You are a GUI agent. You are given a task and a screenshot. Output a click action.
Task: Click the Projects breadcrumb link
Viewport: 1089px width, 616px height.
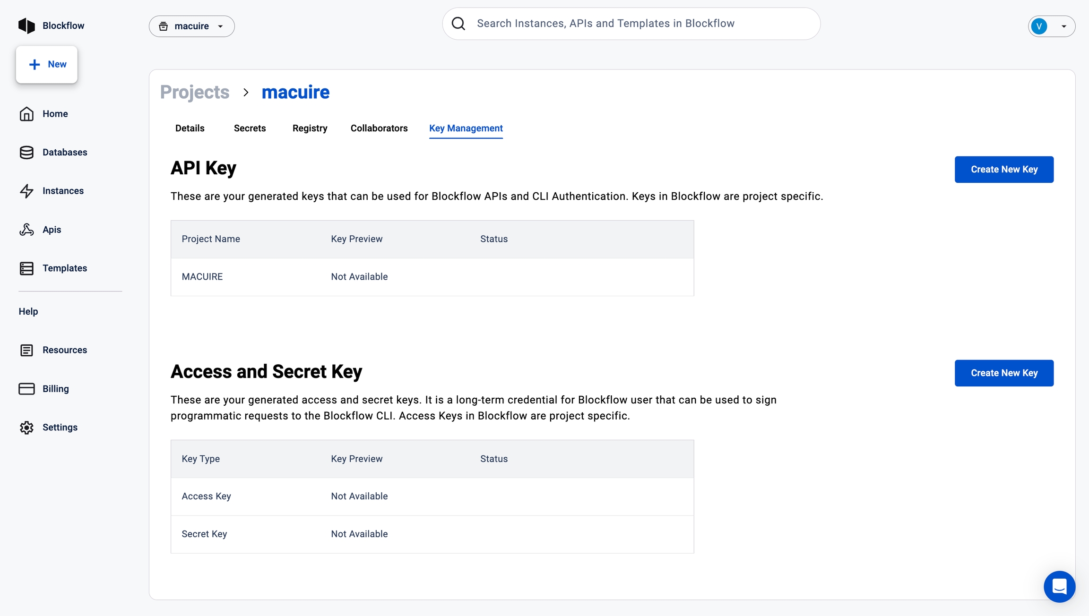pos(195,92)
